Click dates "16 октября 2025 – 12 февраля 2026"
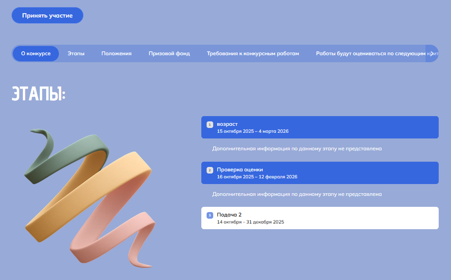Screen dimensions: 451x280 coord(257,177)
